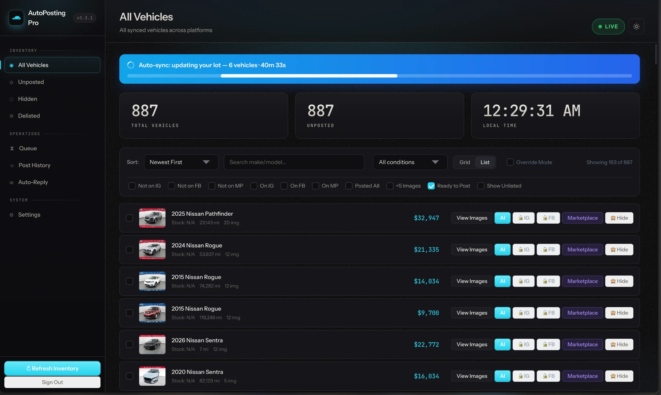661x395 pixels.
Task: Open the 2024 Nissan Rogue thumbnail
Action: coord(152,249)
